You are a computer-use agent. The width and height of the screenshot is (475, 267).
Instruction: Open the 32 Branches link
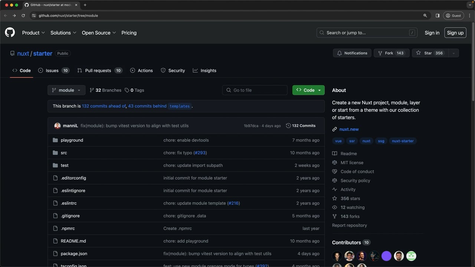105,90
